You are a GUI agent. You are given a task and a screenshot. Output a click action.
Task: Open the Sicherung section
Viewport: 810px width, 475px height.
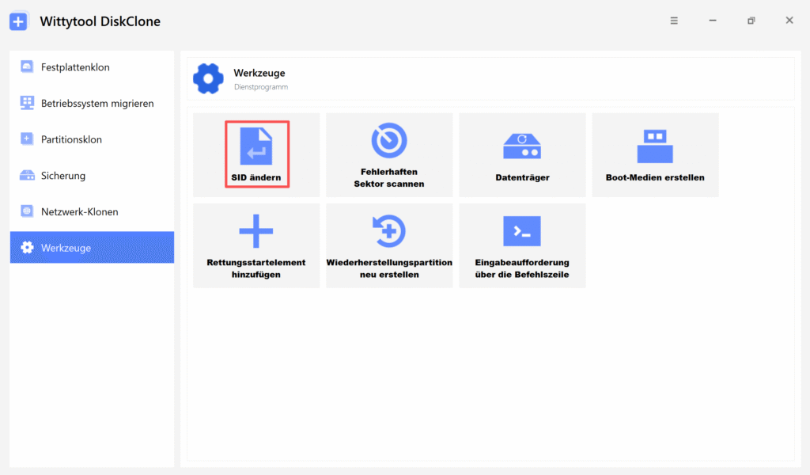(x=92, y=176)
